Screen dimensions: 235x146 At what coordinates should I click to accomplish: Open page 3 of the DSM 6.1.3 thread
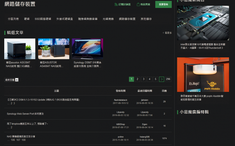(x=14, y=103)
